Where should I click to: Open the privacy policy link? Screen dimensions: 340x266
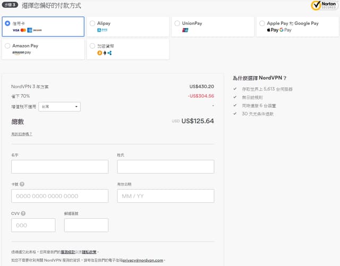coord(89,252)
